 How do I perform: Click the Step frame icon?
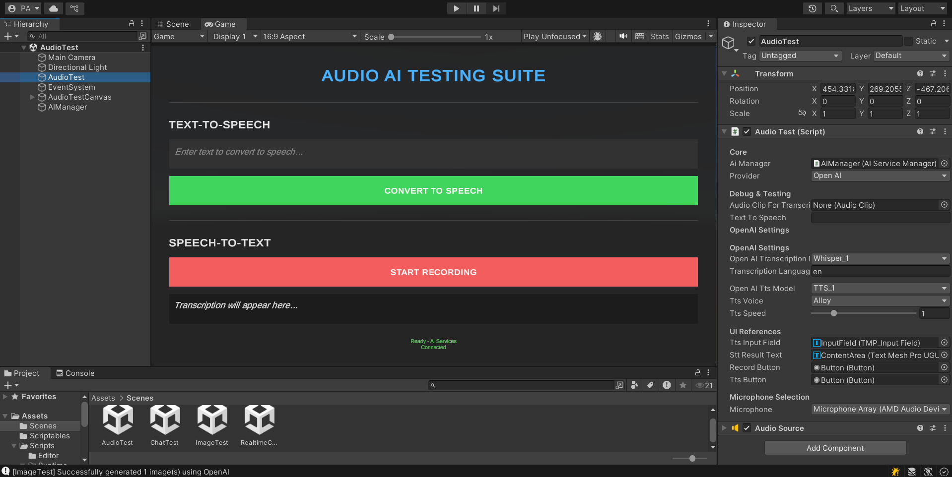[x=496, y=8]
